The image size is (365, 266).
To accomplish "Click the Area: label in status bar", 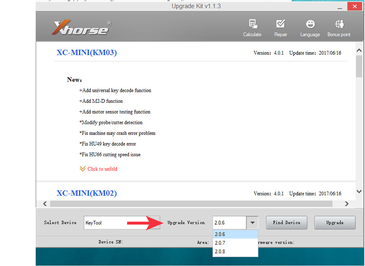I will tap(203, 242).
